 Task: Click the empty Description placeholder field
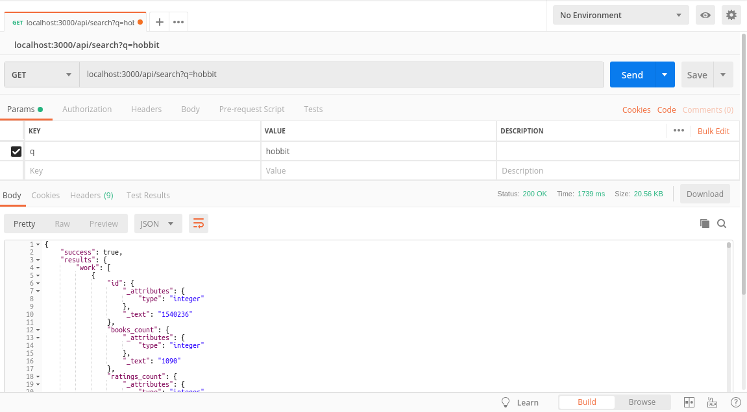(618, 171)
